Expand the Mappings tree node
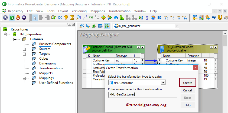The height and width of the screenshot is (113, 228). click(x=24, y=78)
